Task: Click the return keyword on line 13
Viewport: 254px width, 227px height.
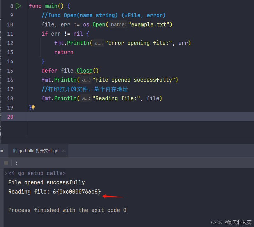Action: 64,52
